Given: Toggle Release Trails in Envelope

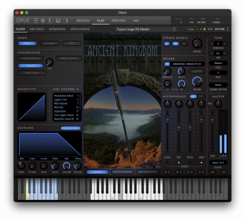Looking at the screenshot, I should pos(71,128).
